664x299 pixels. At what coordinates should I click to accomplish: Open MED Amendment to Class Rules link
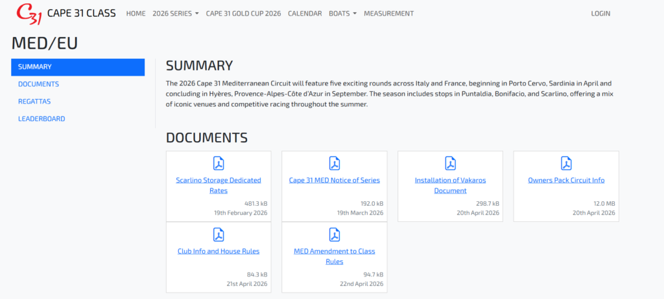pos(335,256)
